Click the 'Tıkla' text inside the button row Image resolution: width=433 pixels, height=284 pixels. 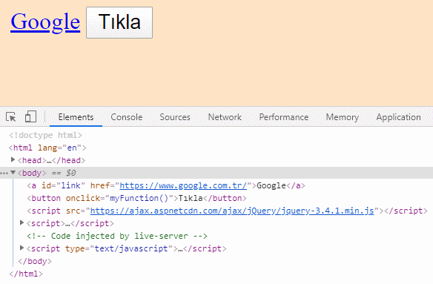tap(191, 198)
